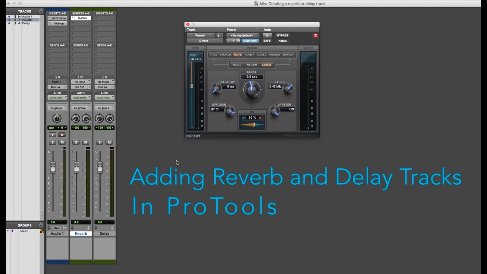Select the HALL reverb algorithm

pyautogui.click(x=214, y=54)
